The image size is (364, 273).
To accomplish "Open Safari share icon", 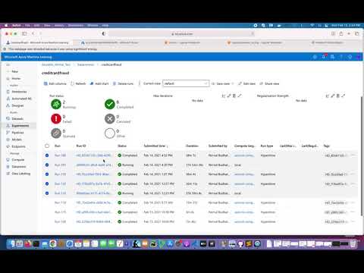I will [x=341, y=33].
